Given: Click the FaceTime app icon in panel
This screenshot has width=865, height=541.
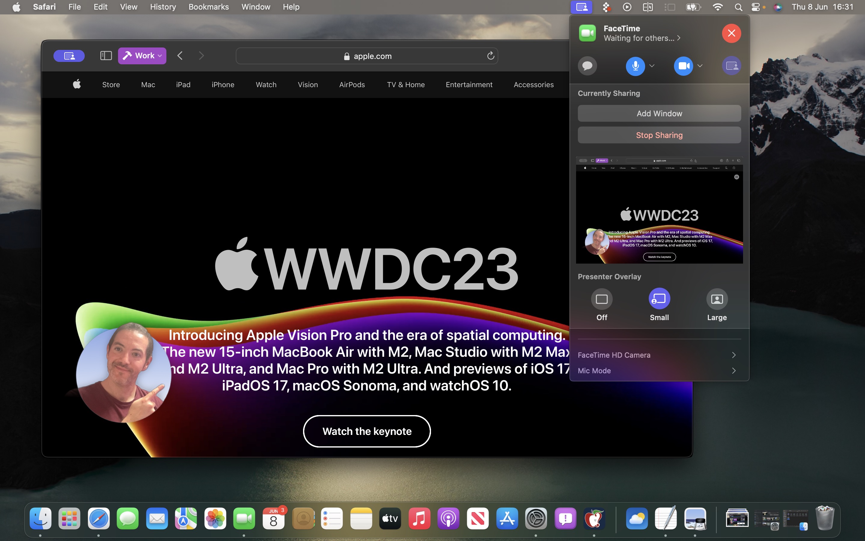Looking at the screenshot, I should (x=588, y=32).
